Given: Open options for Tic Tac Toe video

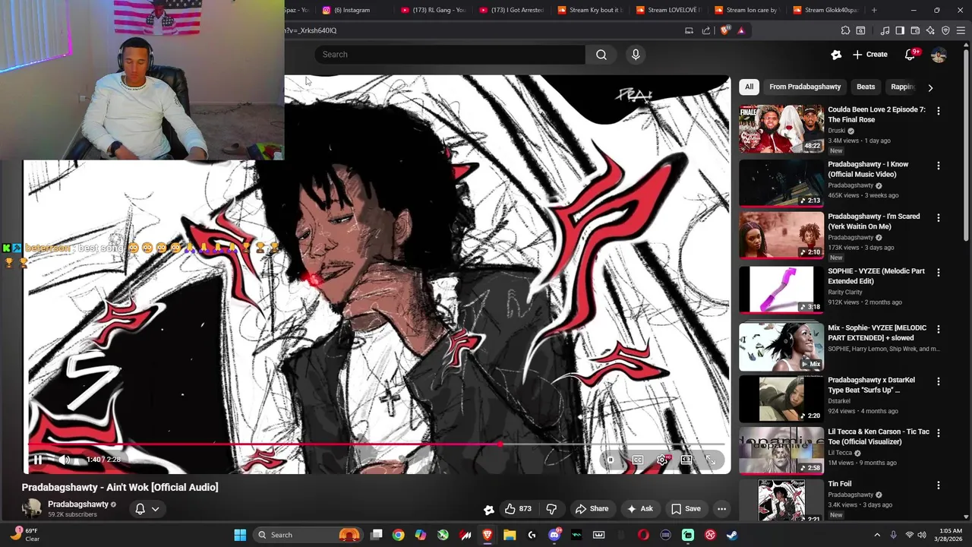Looking at the screenshot, I should [938, 433].
